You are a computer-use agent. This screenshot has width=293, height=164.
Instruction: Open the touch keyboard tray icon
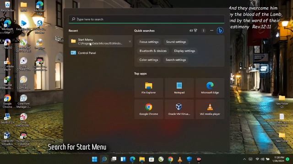250,159
